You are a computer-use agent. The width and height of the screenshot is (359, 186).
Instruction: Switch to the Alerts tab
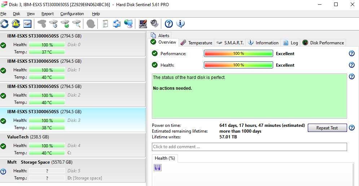pyautogui.click(x=160, y=35)
